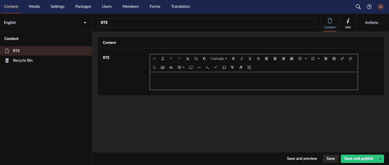Click the Save and preview button
Screen dimensions: 389x165
(302, 159)
